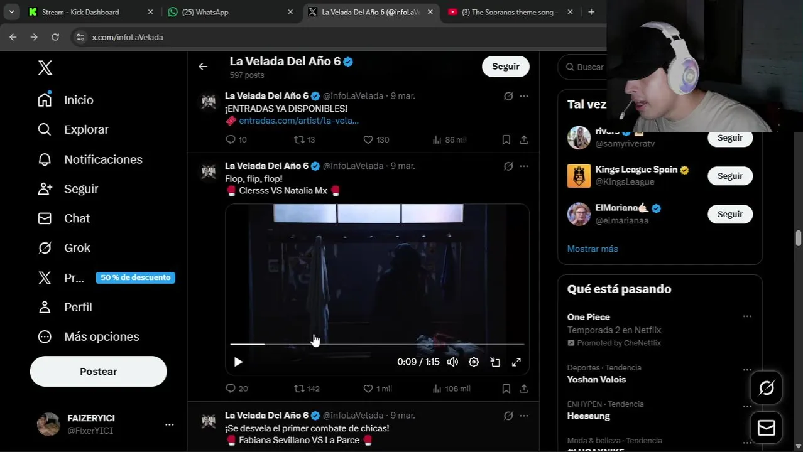Reply to the Clersss VS Natalia post
This screenshot has width=803, height=452.
click(237, 389)
